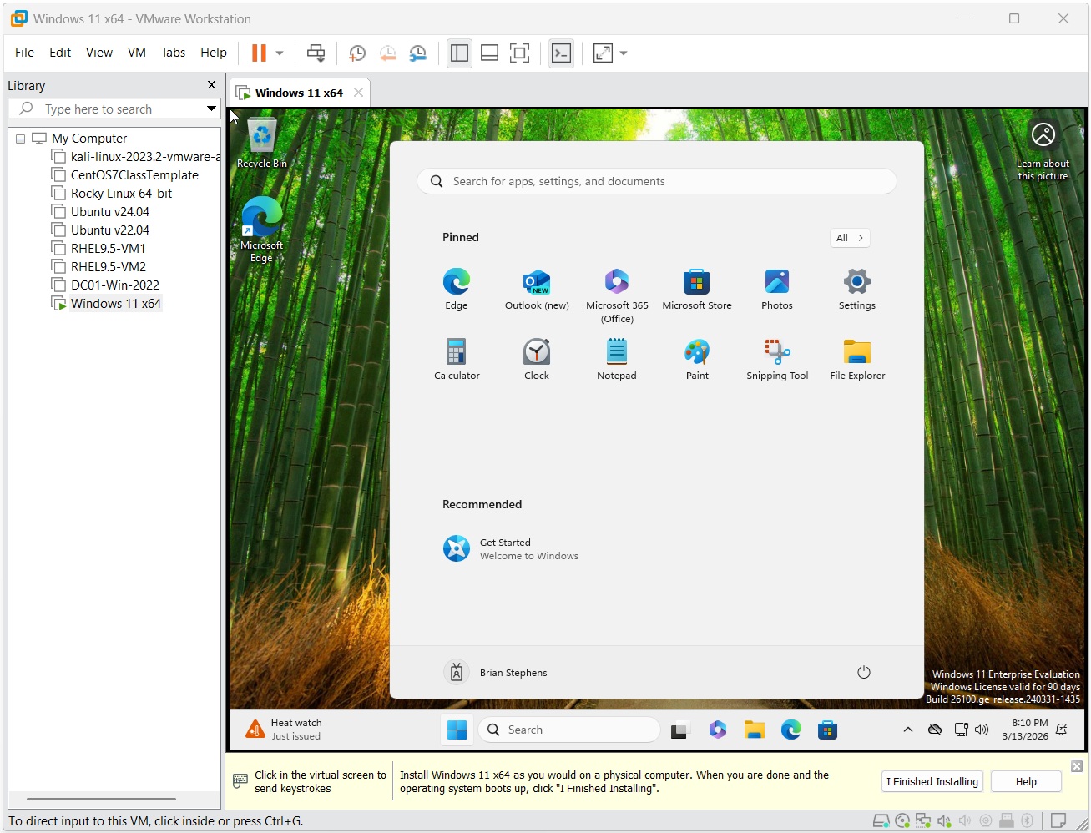Open the File menu
The image size is (1091, 833).
[24, 52]
